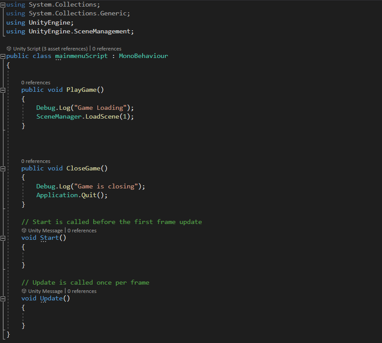Collapse the using directives block
Viewport: 382px width, 343px height.
[3, 5]
